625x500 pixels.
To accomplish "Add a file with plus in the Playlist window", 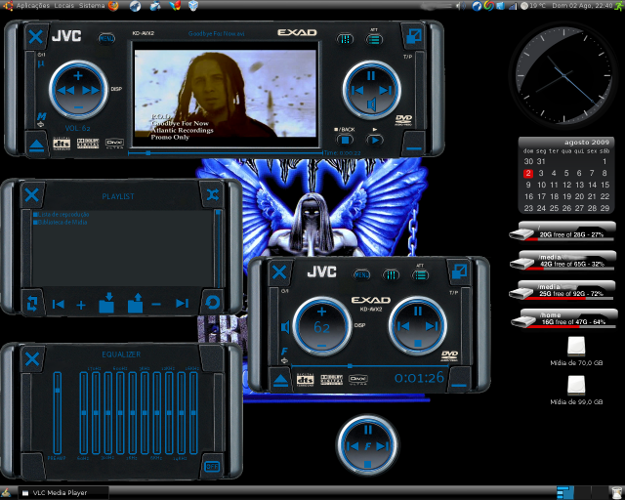I will click(x=81, y=305).
